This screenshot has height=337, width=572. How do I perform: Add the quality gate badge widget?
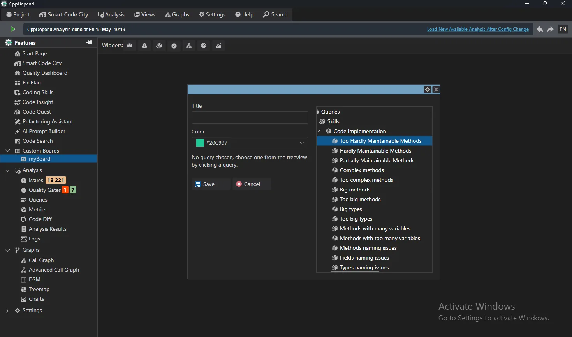tap(174, 46)
